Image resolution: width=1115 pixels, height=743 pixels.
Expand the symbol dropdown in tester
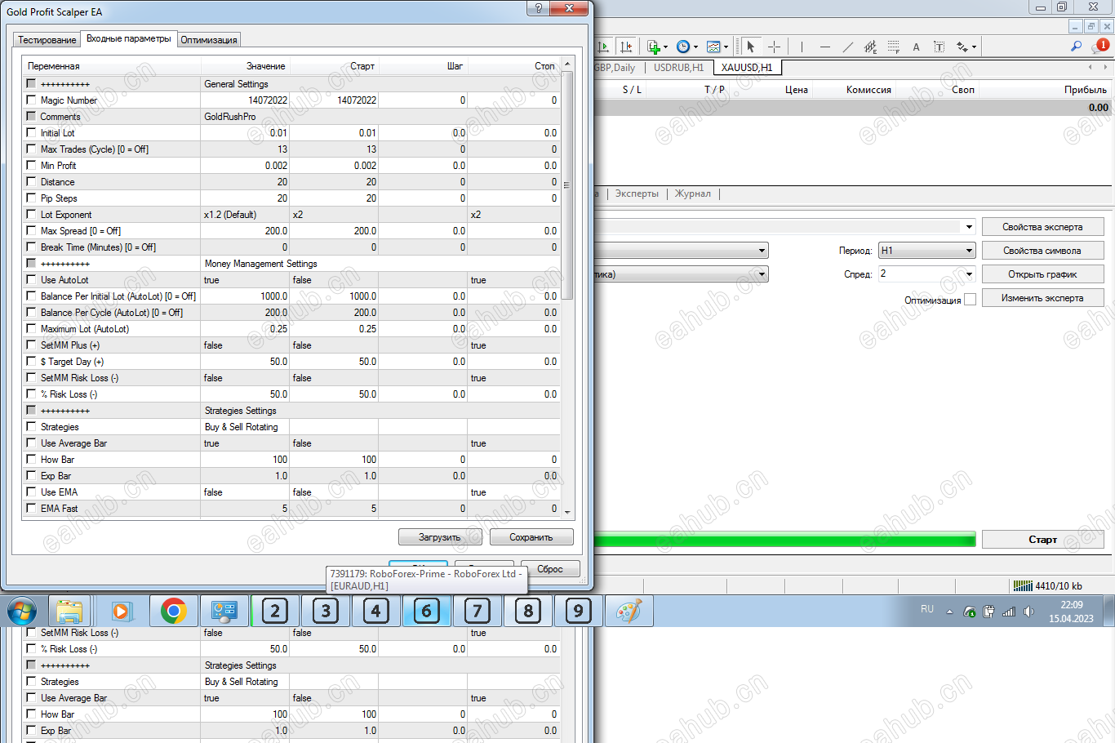pos(762,251)
